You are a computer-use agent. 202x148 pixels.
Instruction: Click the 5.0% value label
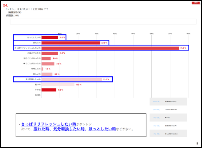tap(55, 59)
